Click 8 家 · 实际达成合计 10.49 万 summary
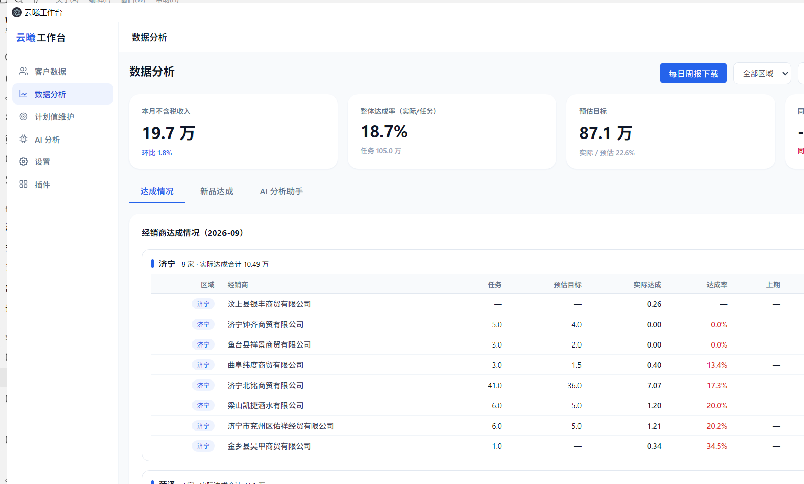Image resolution: width=804 pixels, height=484 pixels. pyautogui.click(x=225, y=264)
